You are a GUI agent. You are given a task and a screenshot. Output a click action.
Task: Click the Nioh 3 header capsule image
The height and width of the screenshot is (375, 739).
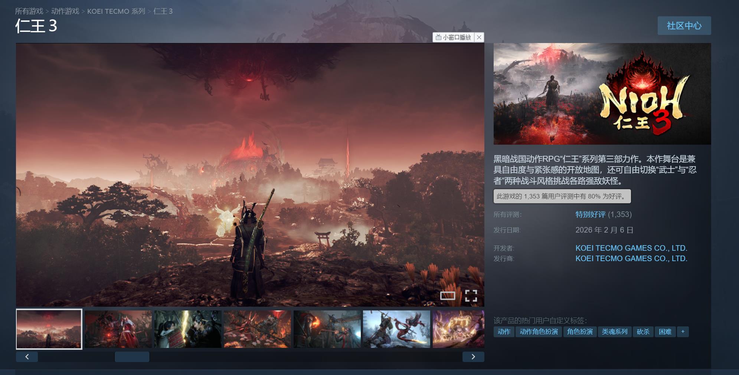(x=602, y=94)
